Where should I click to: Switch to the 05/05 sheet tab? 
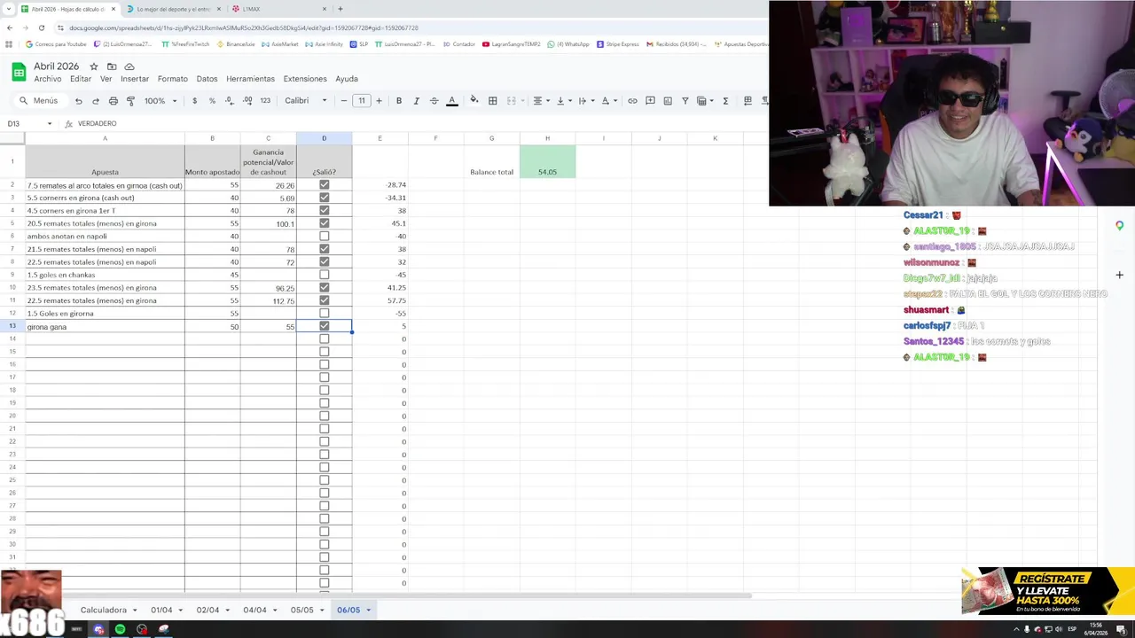tap(301, 611)
